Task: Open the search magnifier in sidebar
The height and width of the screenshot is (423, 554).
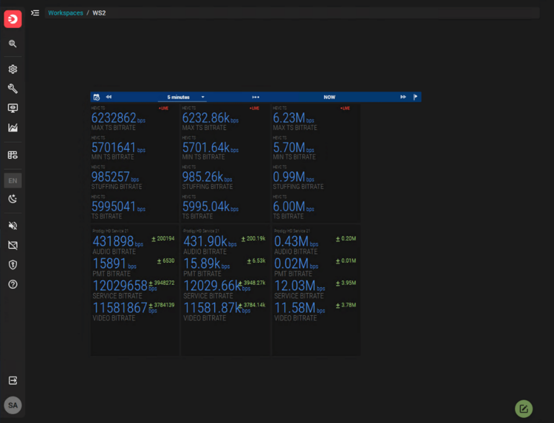Action: coord(13,43)
